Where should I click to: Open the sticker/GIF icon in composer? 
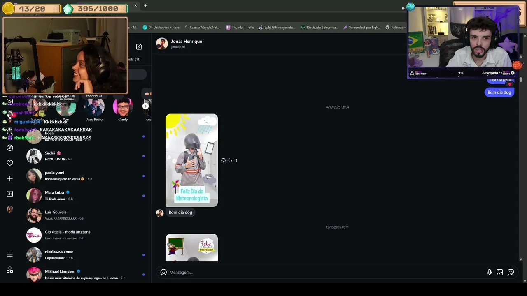coord(511,272)
